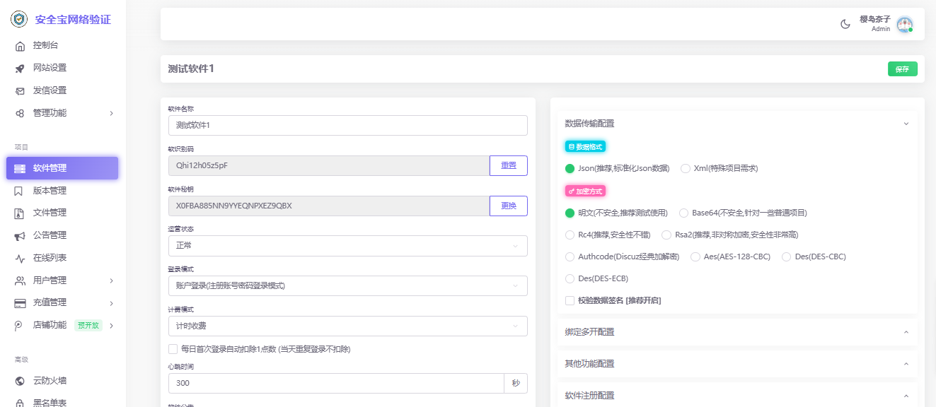Click the mail icon for 发信设置

point(20,91)
